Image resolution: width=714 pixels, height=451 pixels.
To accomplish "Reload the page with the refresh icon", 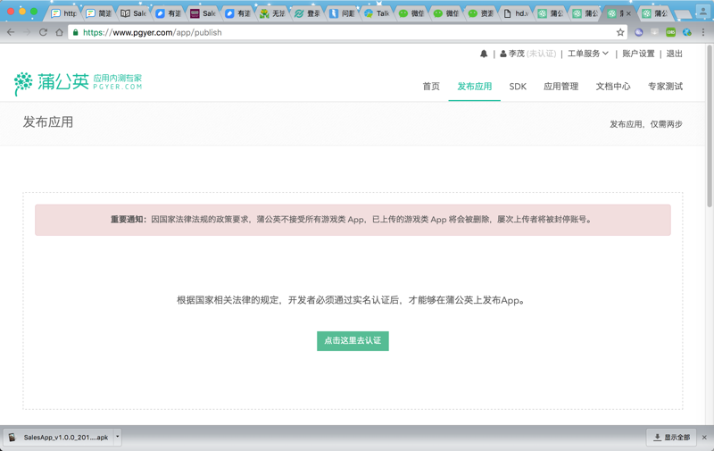I will (43, 32).
